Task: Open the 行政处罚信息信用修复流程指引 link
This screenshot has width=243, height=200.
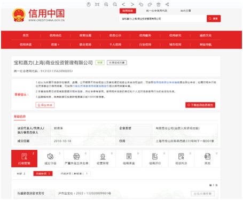Action: pyautogui.click(x=90, y=86)
